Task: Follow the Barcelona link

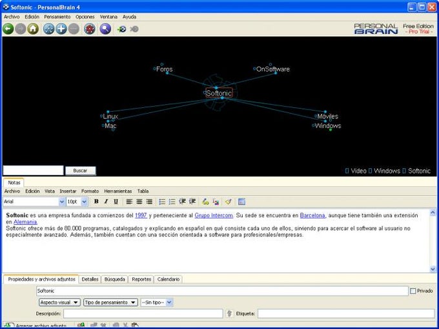Action: click(x=312, y=215)
